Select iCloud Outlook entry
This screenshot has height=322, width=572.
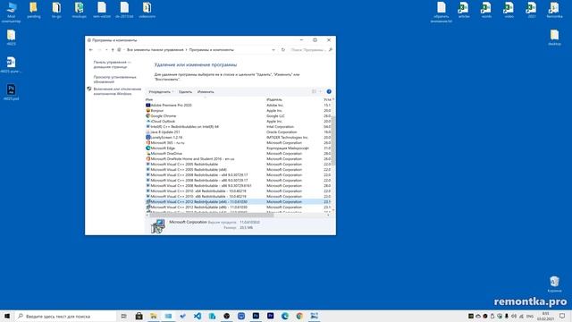tap(239, 122)
